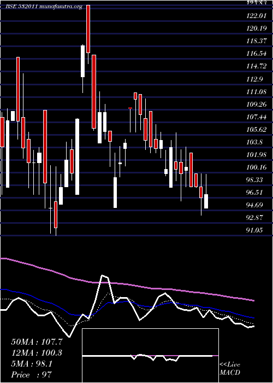Screen dimensions: 273x383
Task: Click the 114.72 price axis label
Action: (x=257, y=66)
